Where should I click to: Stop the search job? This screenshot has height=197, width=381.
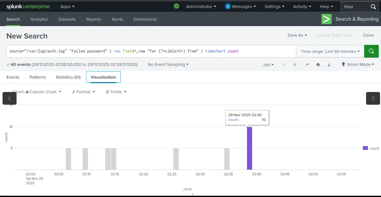295,65
